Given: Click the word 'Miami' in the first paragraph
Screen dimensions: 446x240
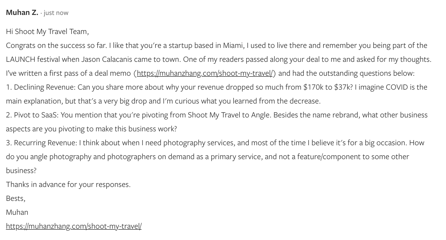Looking at the screenshot, I should tap(234, 46).
